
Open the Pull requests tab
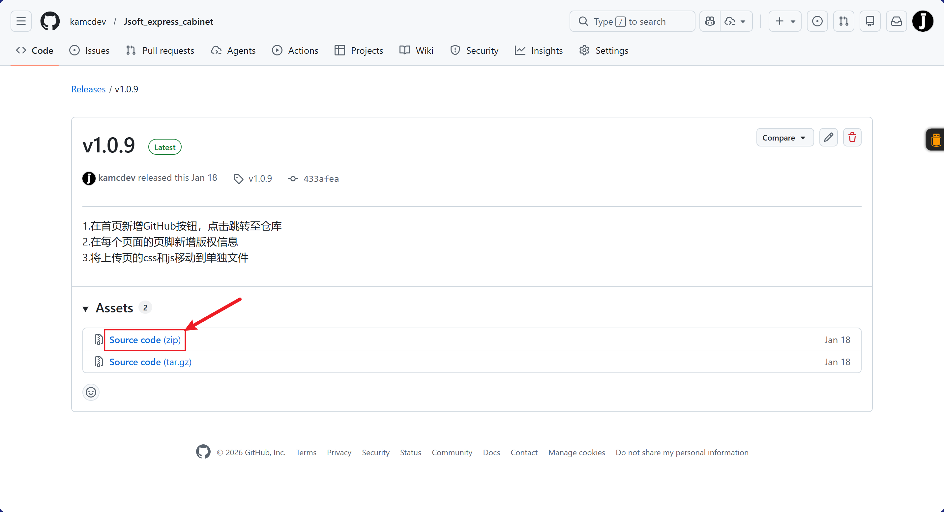[x=160, y=50]
